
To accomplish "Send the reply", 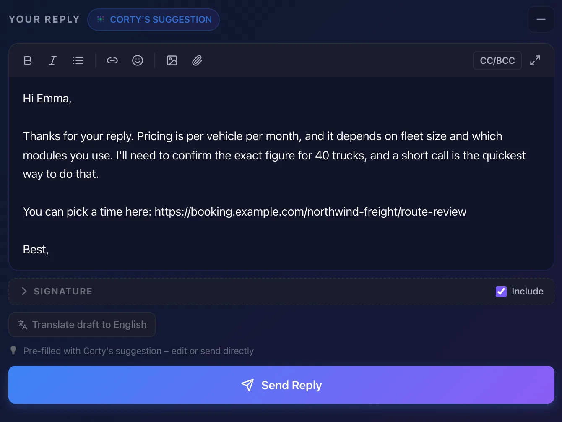I will [281, 385].
